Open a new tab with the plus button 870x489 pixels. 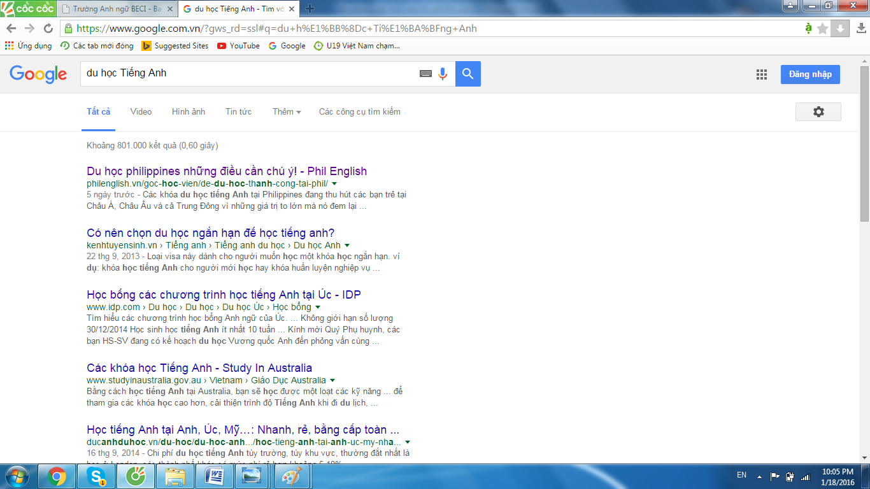[310, 9]
